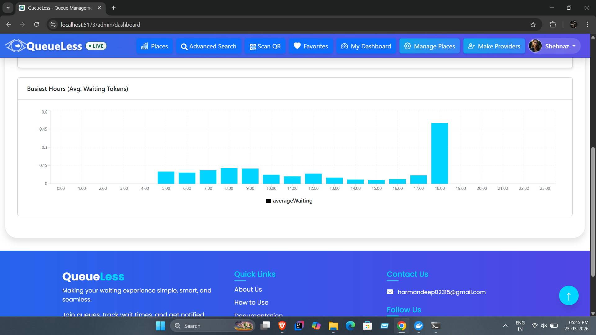The image size is (596, 335).
Task: Click the envelope icon beside the email
Action: 390,292
